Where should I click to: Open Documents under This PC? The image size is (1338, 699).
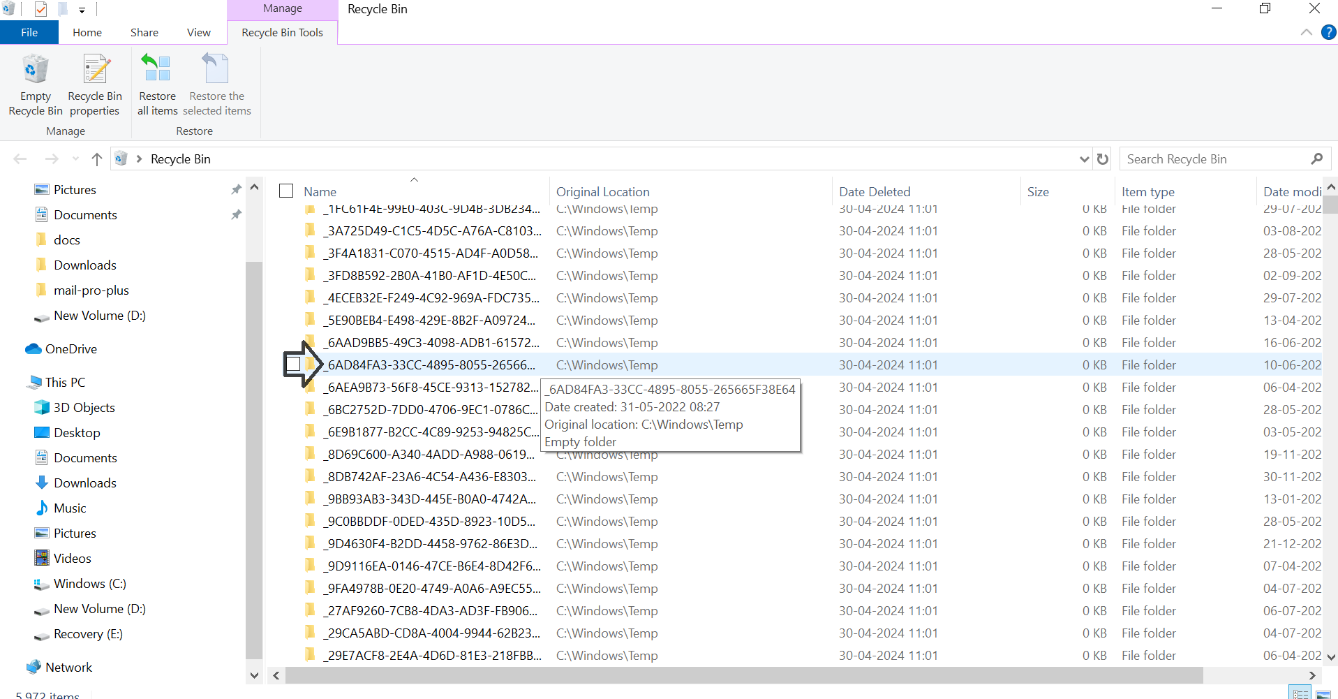(76, 458)
